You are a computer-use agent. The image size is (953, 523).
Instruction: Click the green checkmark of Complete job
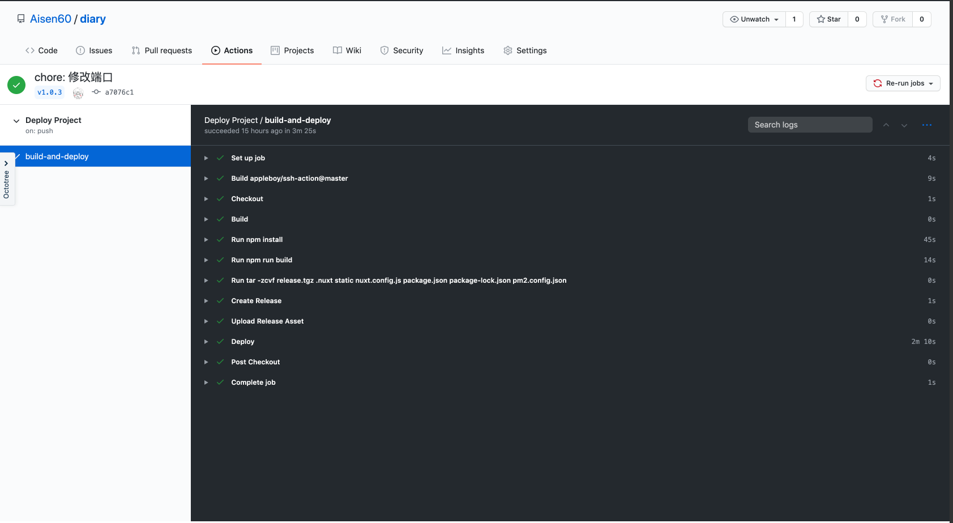click(x=220, y=382)
